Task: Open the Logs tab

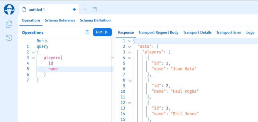Action: pos(250,33)
